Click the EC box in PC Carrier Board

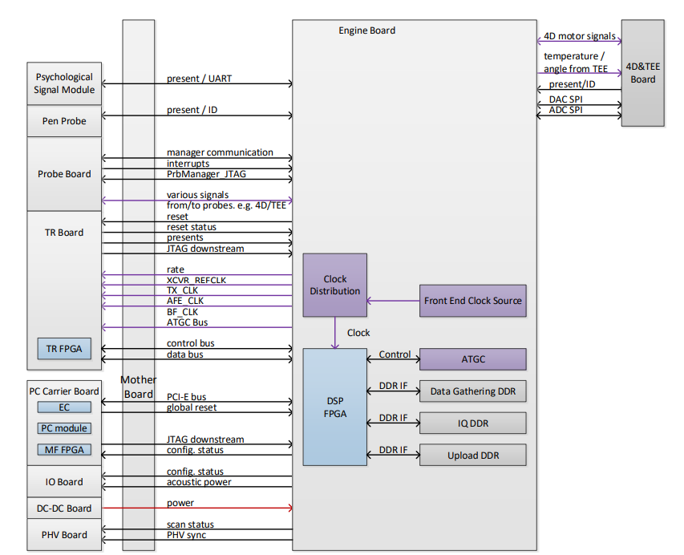coord(64,407)
